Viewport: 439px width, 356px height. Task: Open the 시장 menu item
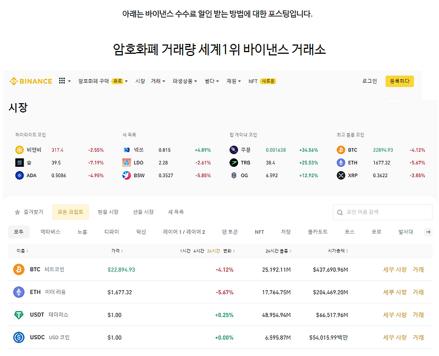[140, 81]
